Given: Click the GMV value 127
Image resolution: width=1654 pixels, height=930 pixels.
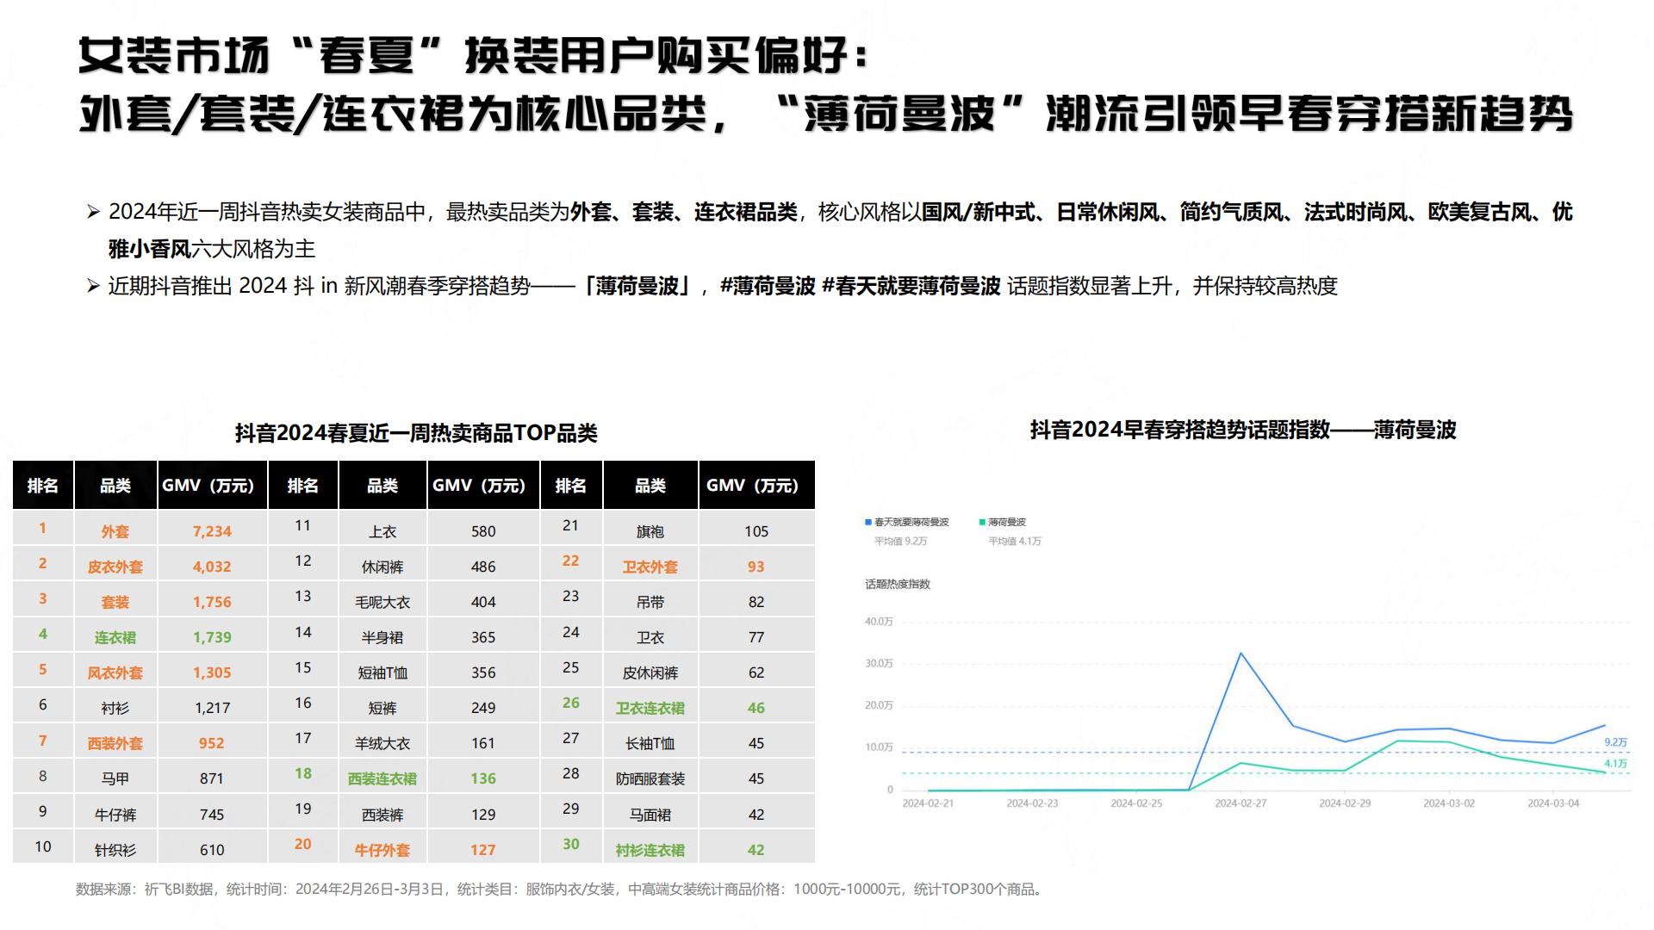Looking at the screenshot, I should tap(483, 850).
